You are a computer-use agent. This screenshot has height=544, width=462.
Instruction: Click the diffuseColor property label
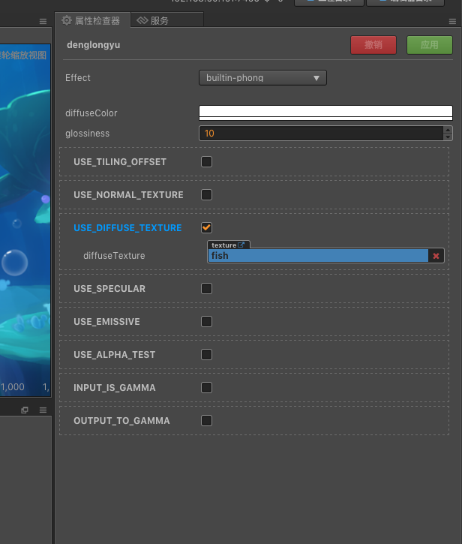tap(91, 113)
